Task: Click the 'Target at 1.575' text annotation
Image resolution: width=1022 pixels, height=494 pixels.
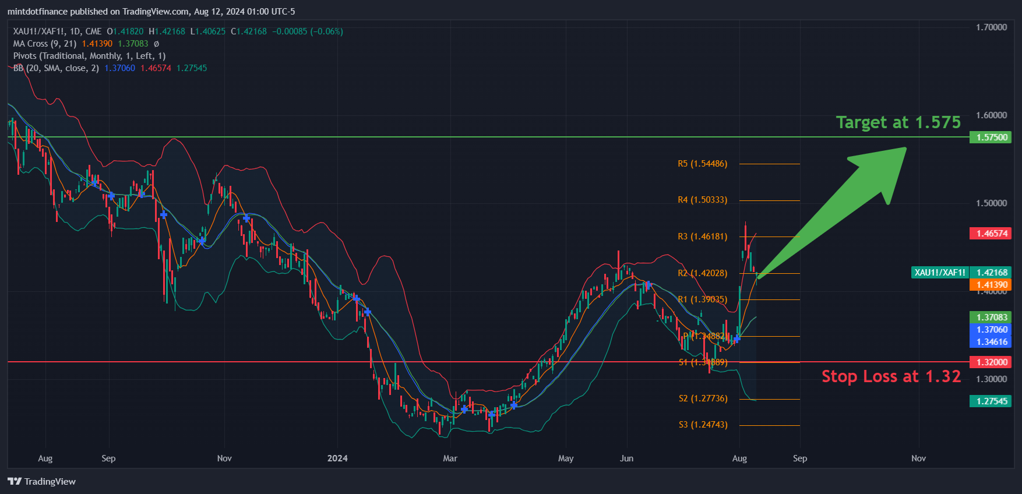Action: coord(898,122)
